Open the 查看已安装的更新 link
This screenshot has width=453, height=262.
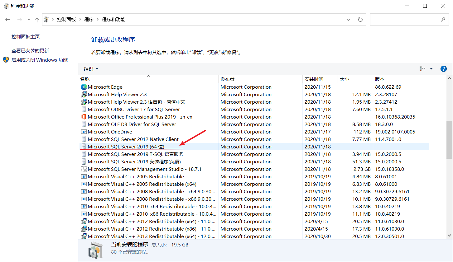pos(30,50)
